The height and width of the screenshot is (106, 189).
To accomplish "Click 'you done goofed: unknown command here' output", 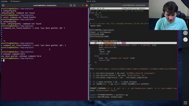I will point(21,56).
